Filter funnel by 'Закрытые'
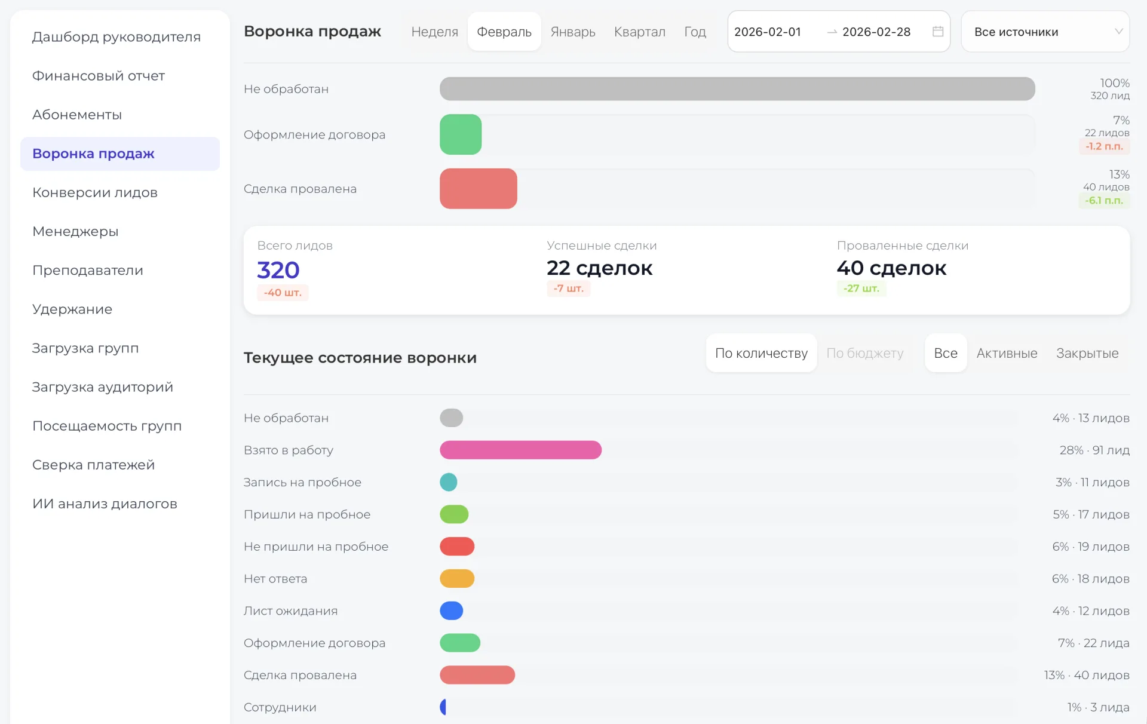The image size is (1147, 724). coord(1087,353)
